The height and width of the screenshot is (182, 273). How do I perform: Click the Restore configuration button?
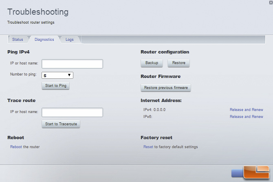point(178,63)
